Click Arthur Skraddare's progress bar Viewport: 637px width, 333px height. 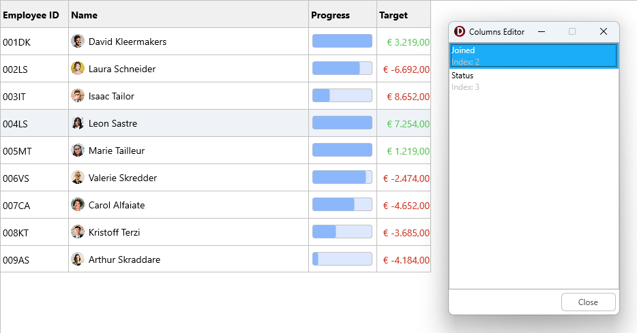342,259
